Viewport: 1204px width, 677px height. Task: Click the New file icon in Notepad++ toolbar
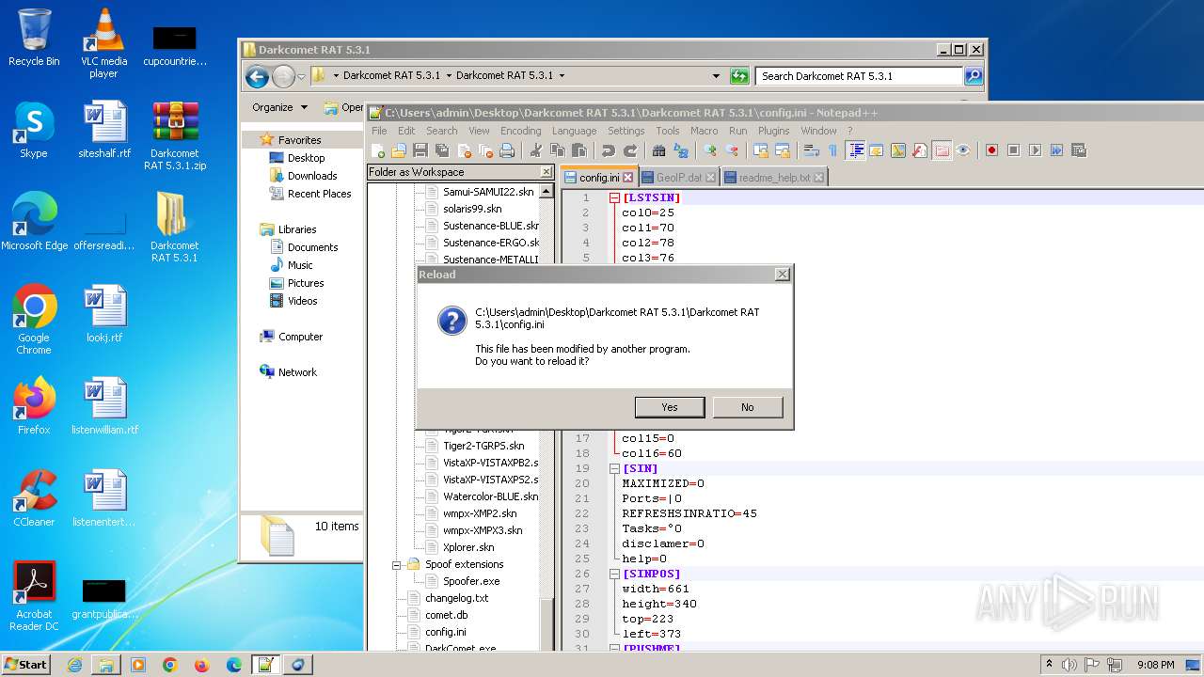pyautogui.click(x=377, y=150)
